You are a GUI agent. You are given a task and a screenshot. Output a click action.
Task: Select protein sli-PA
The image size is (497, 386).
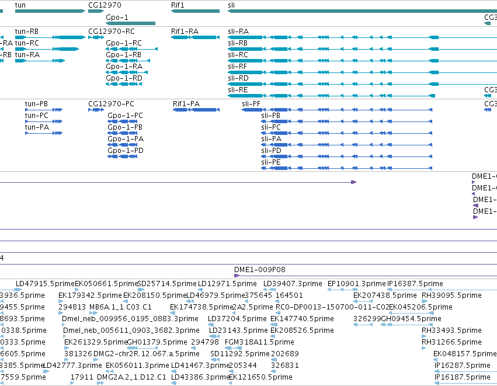[347, 145]
